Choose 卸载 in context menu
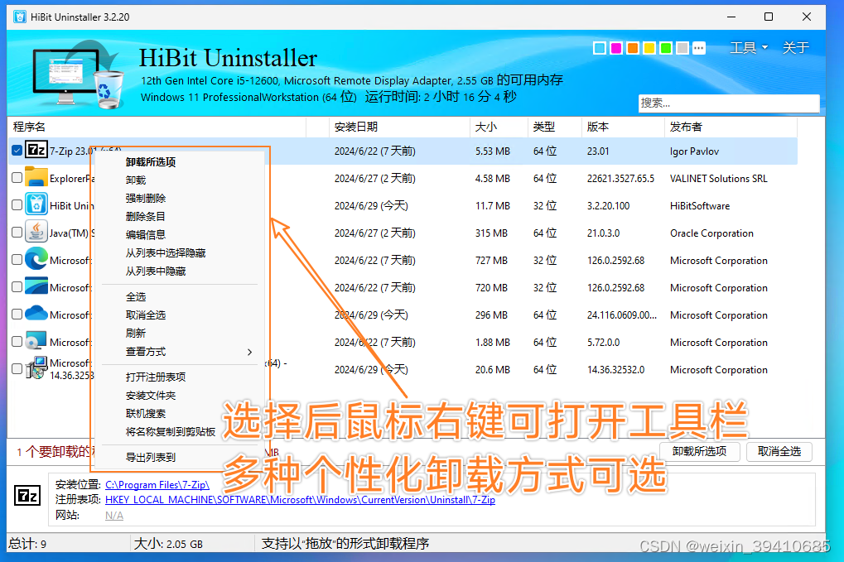Screen dimensions: 844x562 [x=136, y=180]
